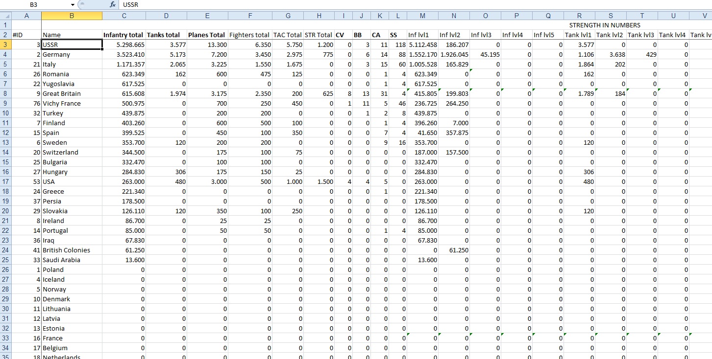Select the Switzerland name cell
712x359 pixels.
pyautogui.click(x=72, y=152)
